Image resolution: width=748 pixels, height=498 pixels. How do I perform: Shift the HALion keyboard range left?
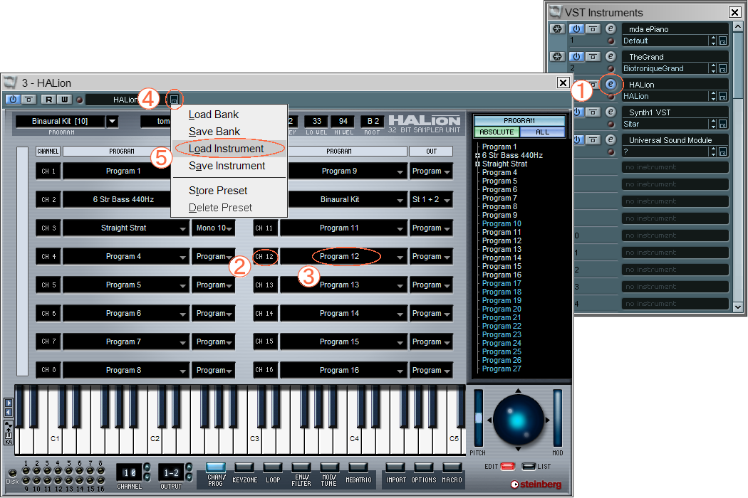tap(9, 412)
